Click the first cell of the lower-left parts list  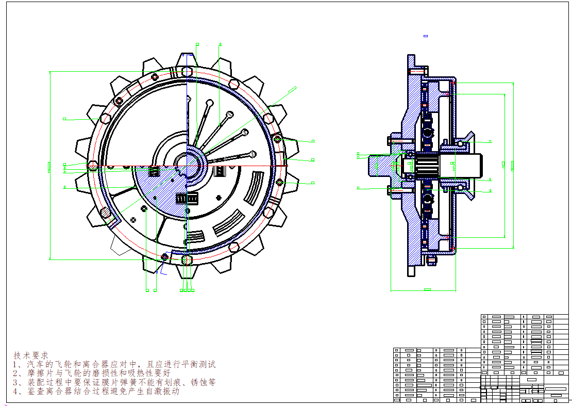396,350
